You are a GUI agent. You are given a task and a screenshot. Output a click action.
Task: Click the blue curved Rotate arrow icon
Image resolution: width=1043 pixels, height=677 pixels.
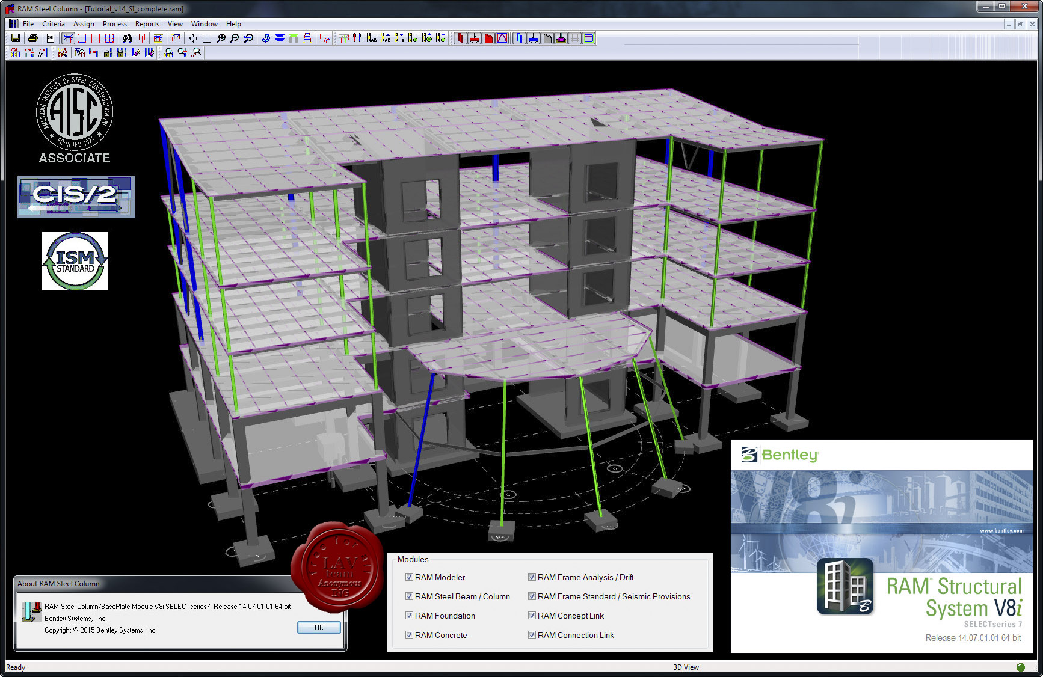(266, 38)
